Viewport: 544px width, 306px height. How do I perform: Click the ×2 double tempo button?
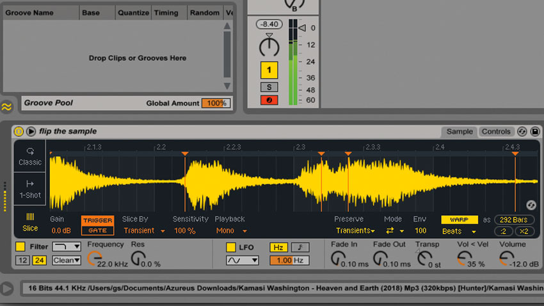524,231
